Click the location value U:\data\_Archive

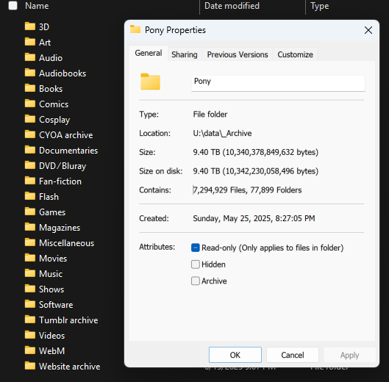[222, 134]
